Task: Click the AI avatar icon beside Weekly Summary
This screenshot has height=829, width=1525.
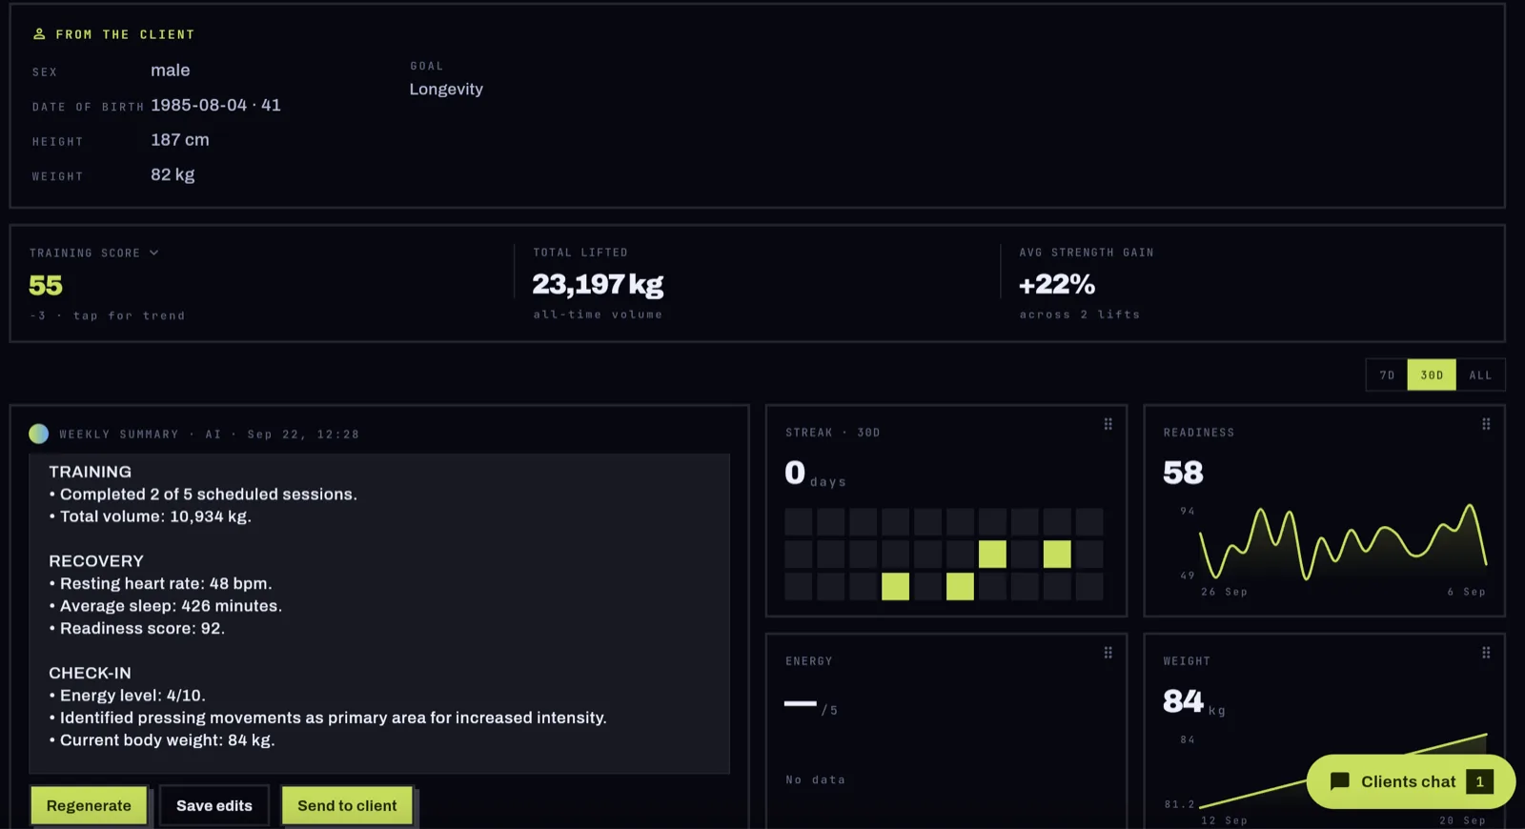Action: tap(39, 434)
